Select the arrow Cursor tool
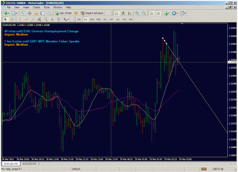The height and width of the screenshot is (172, 238). pos(5,19)
